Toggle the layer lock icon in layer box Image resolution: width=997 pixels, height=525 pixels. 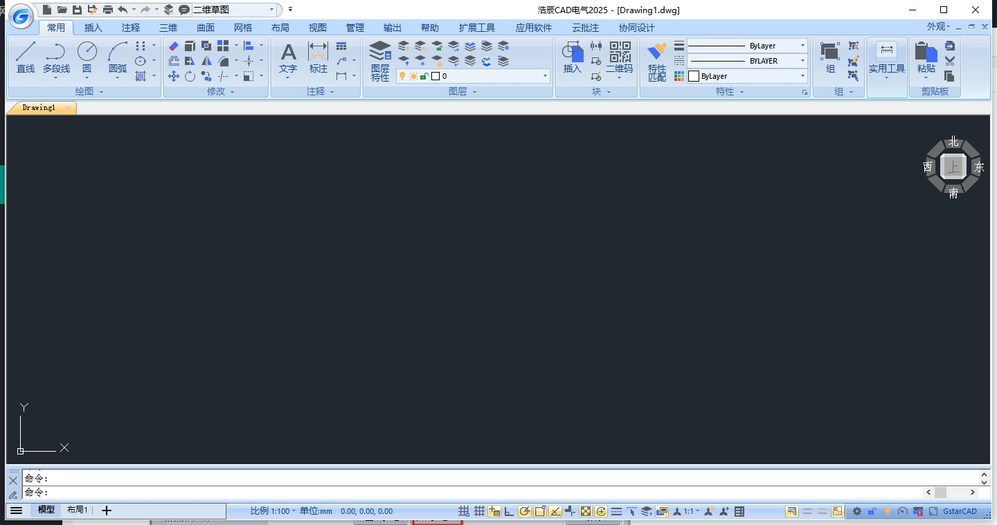(x=424, y=76)
